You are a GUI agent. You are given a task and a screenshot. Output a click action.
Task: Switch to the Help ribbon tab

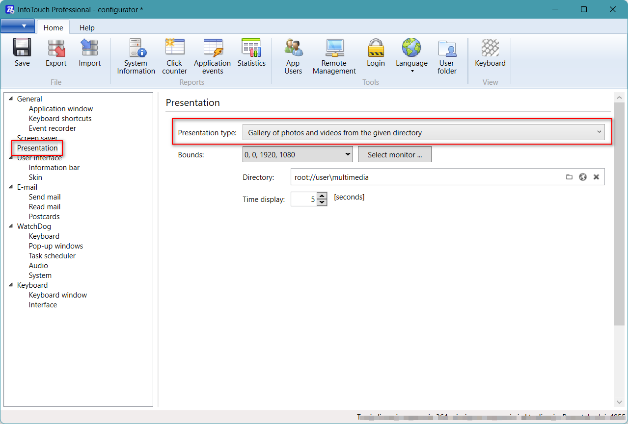click(x=87, y=28)
